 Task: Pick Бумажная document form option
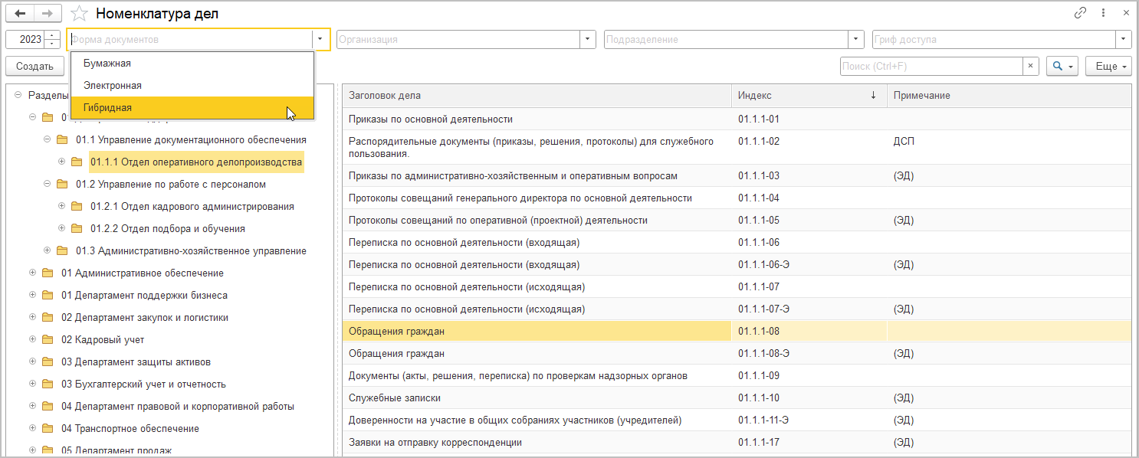(107, 64)
